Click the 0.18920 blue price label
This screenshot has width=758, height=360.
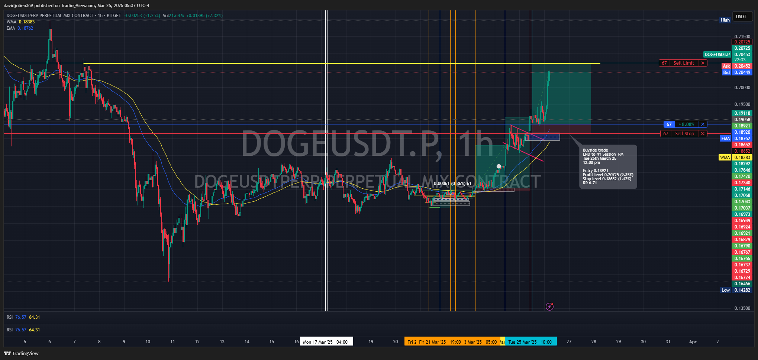click(x=742, y=132)
